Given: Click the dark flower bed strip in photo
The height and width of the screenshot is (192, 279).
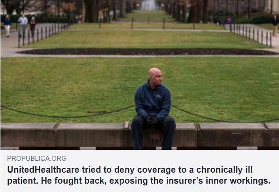Looking at the screenshot, I should [147, 52].
